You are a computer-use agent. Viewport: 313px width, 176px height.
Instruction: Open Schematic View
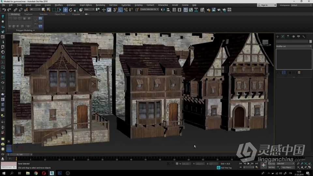tap(196, 9)
